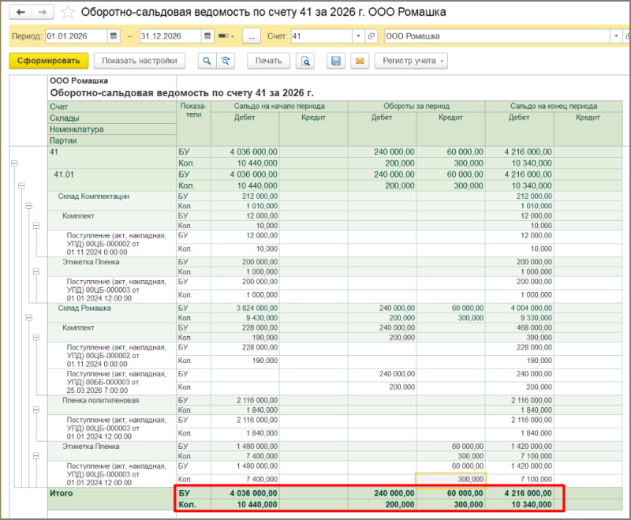Expand the Счет 41 dropdown list
This screenshot has height=520, width=631.
pyautogui.click(x=359, y=36)
